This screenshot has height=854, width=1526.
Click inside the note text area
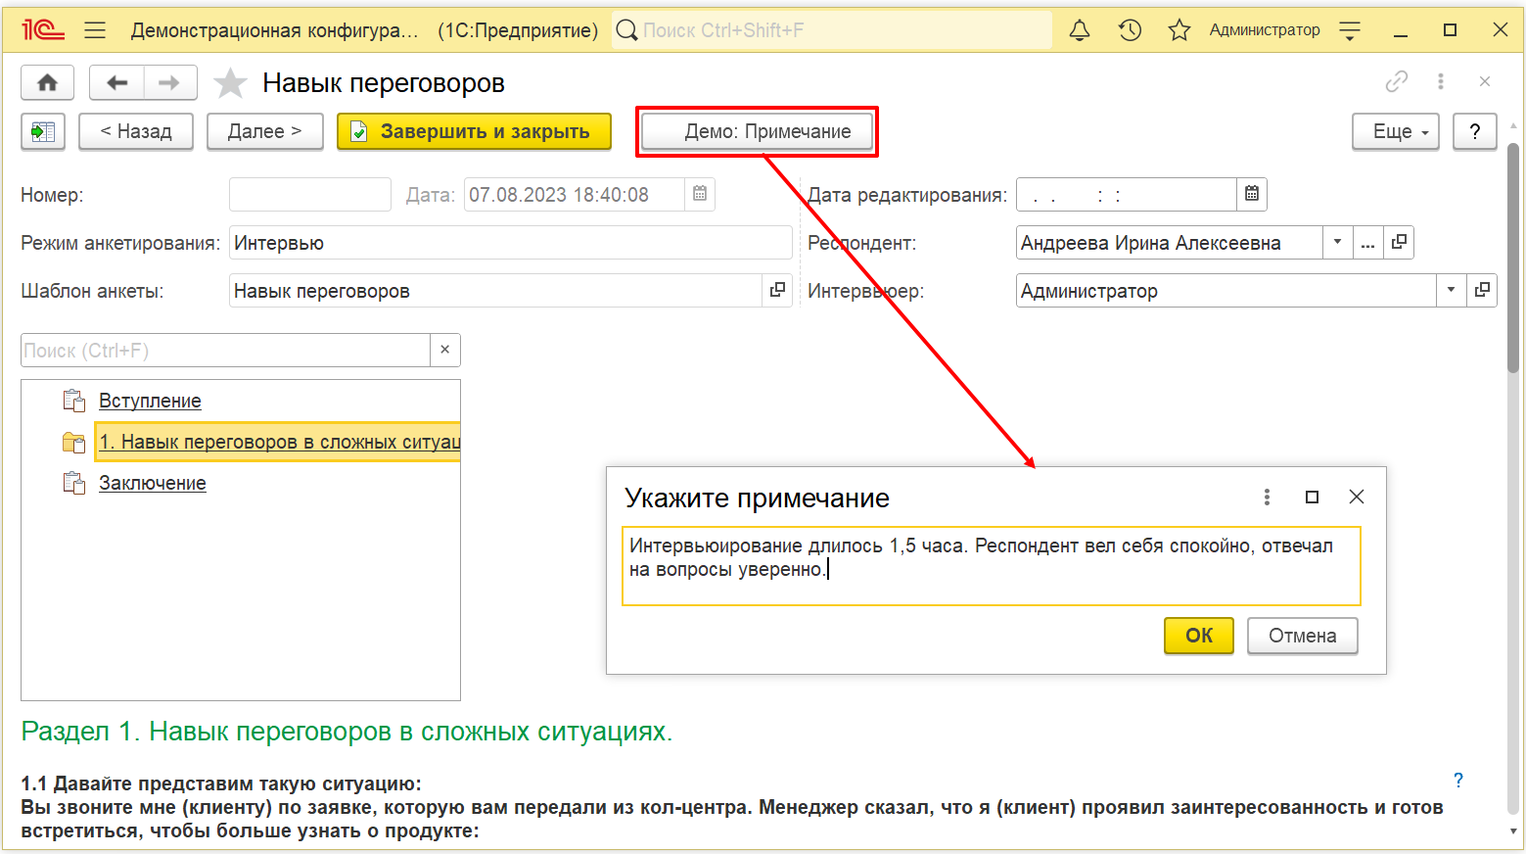coord(992,566)
